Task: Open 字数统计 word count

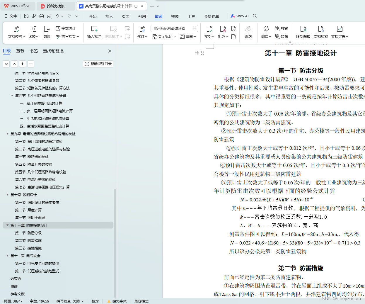Action: tap(66, 28)
